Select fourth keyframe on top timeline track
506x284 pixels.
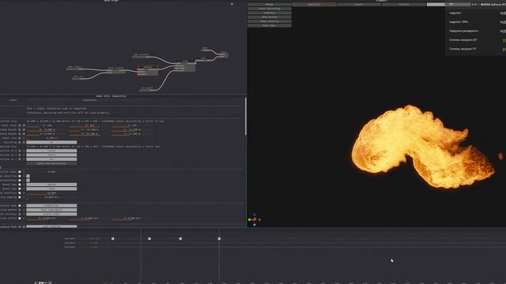[219, 238]
